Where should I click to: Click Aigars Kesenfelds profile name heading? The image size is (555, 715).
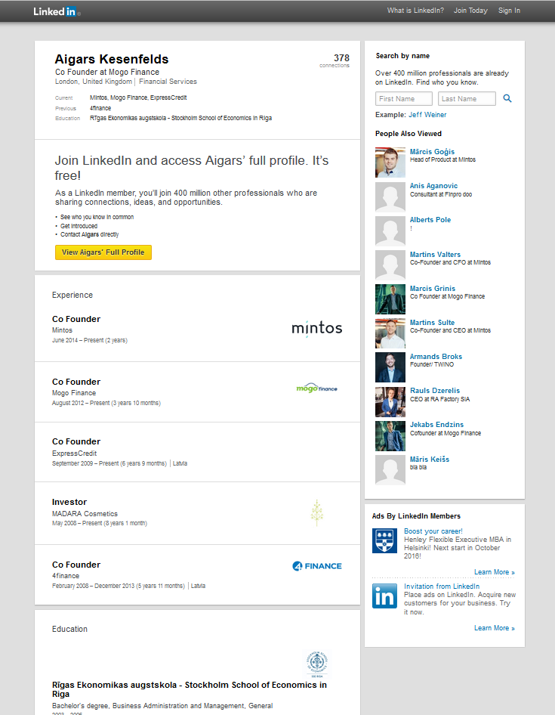click(112, 59)
